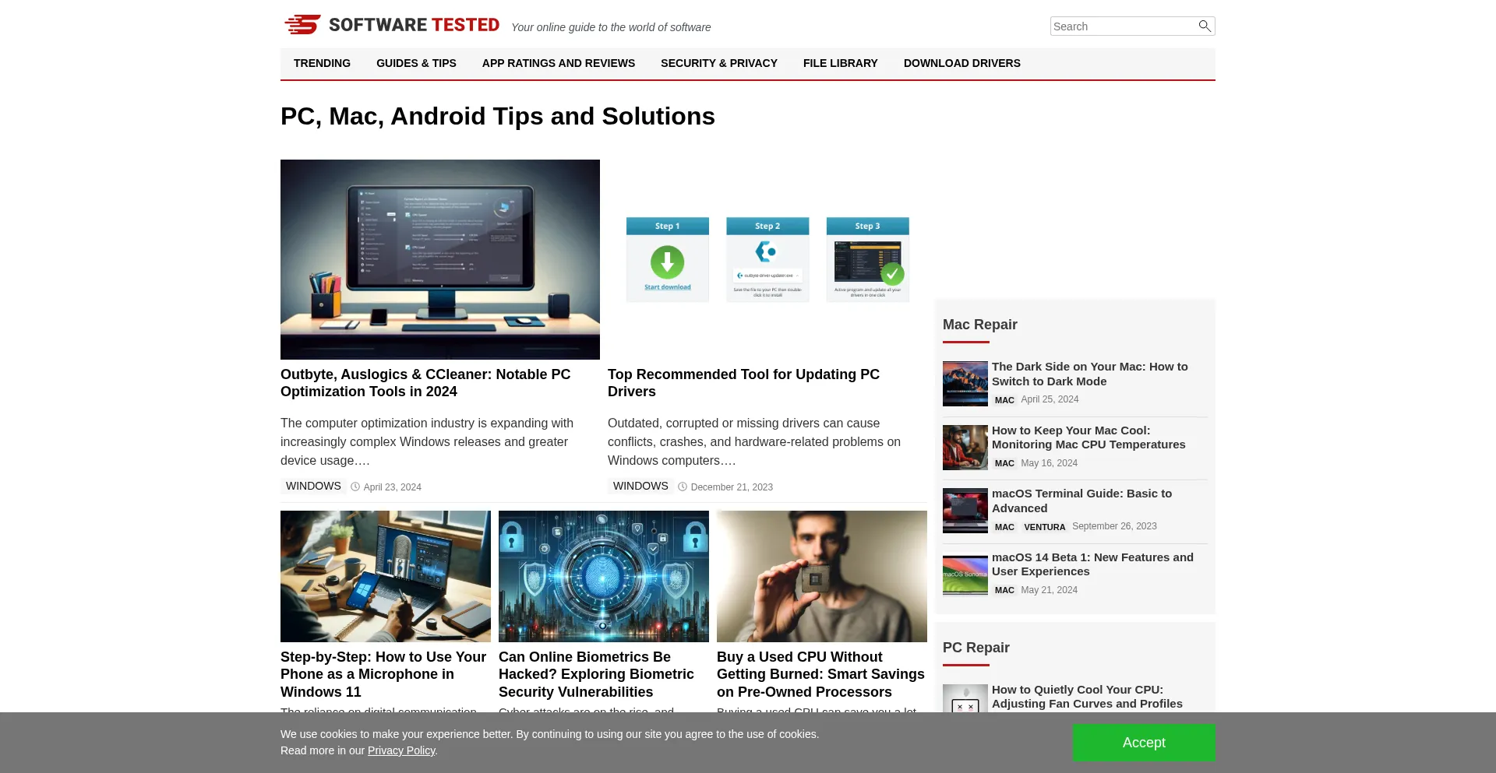This screenshot has width=1496, height=773.
Task: Open the Trending menu
Action: [322, 63]
